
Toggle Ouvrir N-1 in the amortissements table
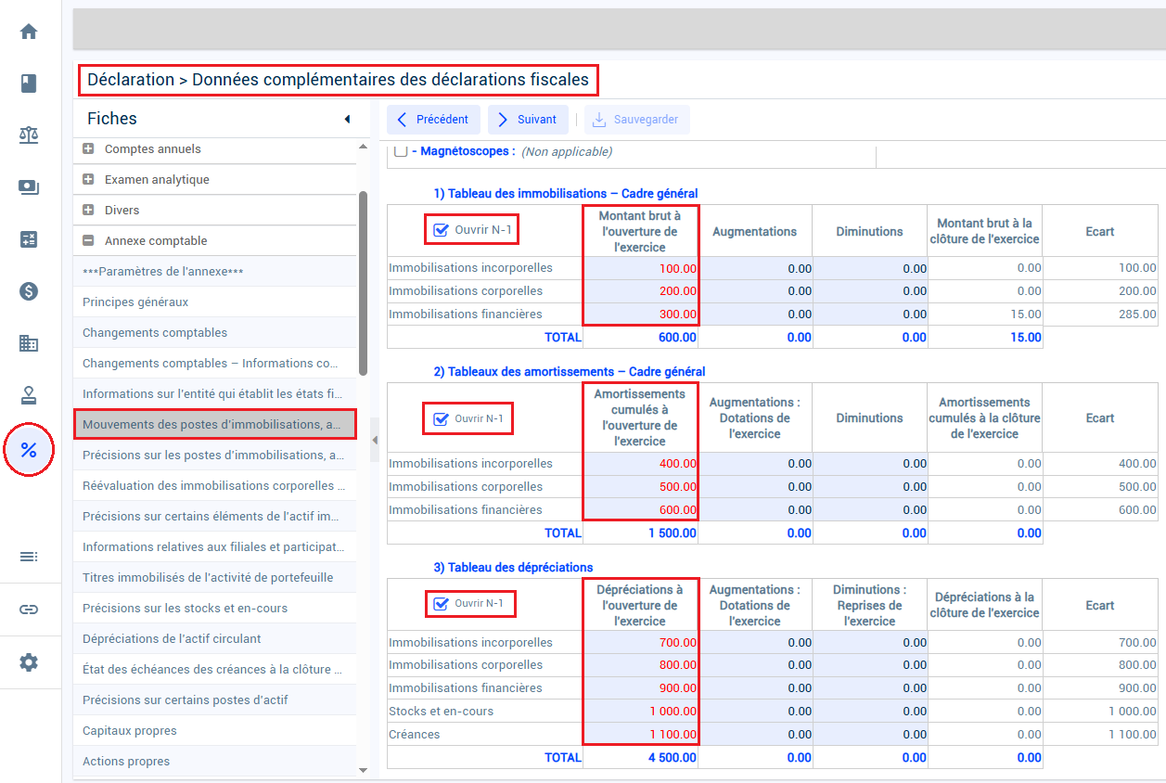(x=442, y=418)
